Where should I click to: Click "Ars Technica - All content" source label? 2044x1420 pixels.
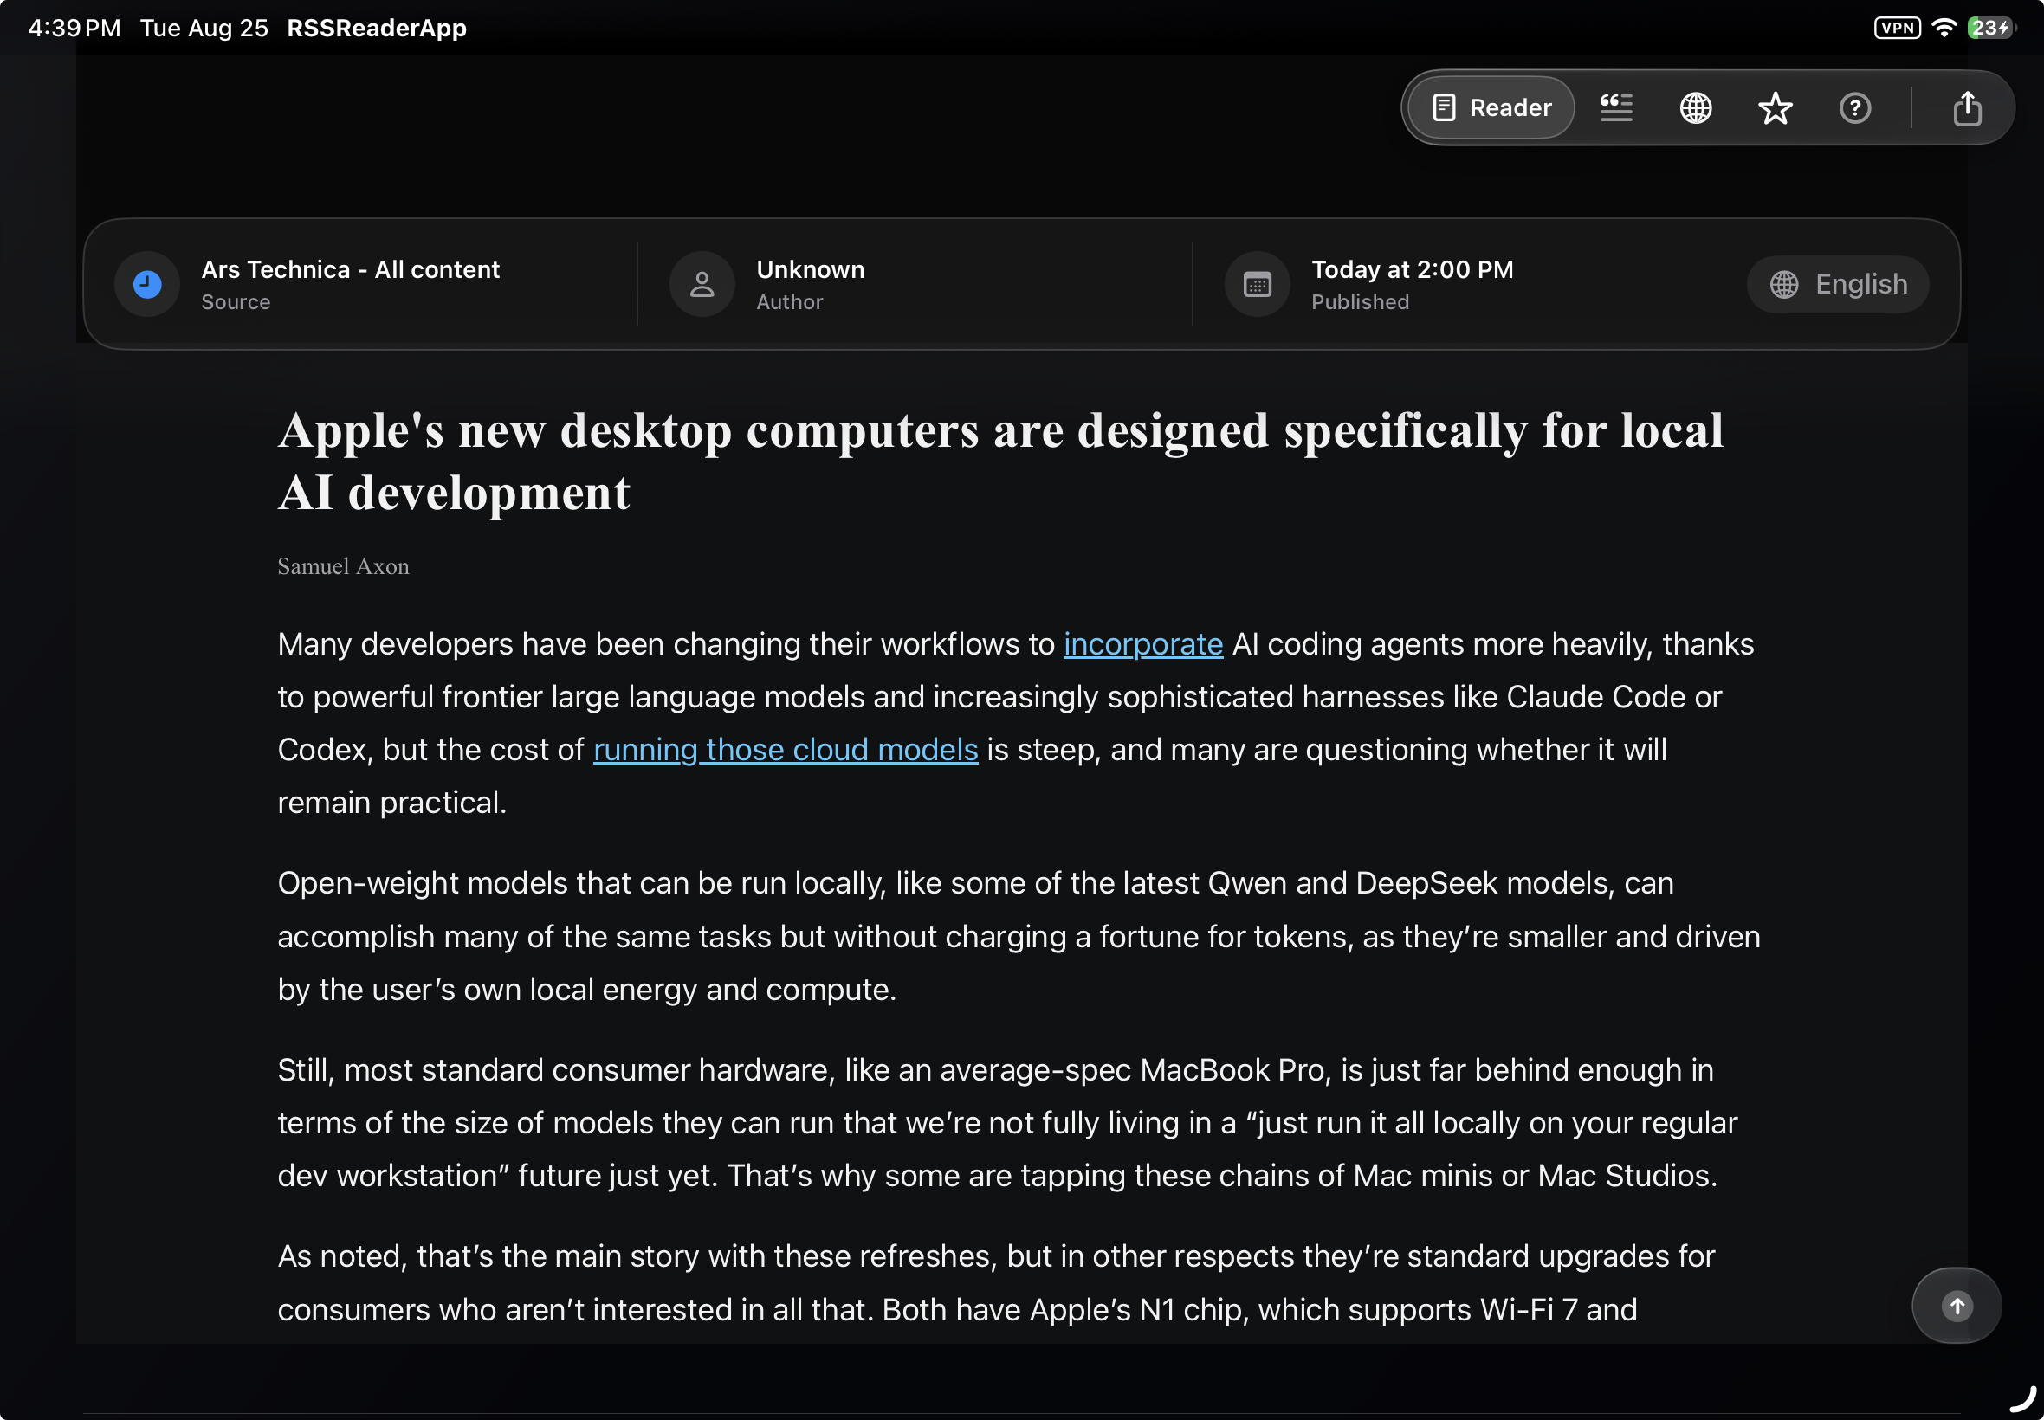click(351, 268)
